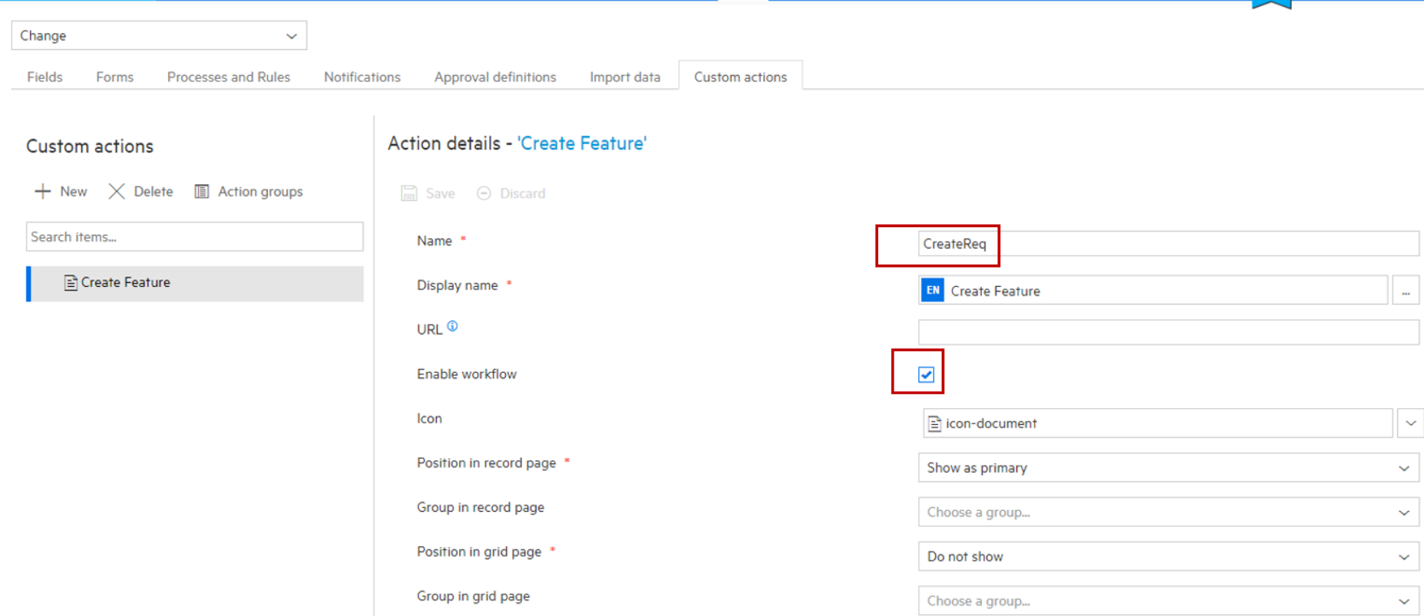Viewport: 1424px width, 616px height.
Task: Click the icon-document selector field
Action: tap(1158, 423)
